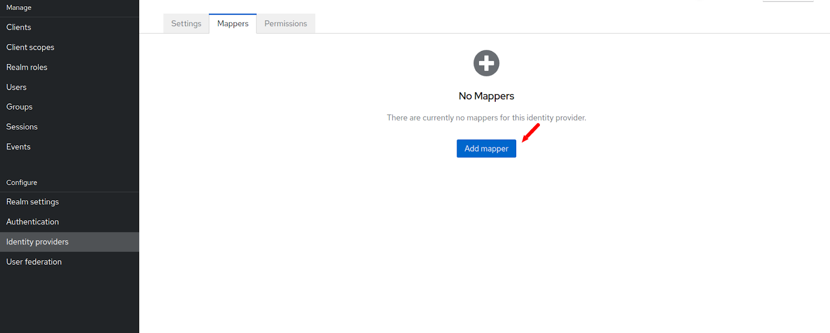Go to Realm settings
Screen dimensions: 830x333
(33, 202)
